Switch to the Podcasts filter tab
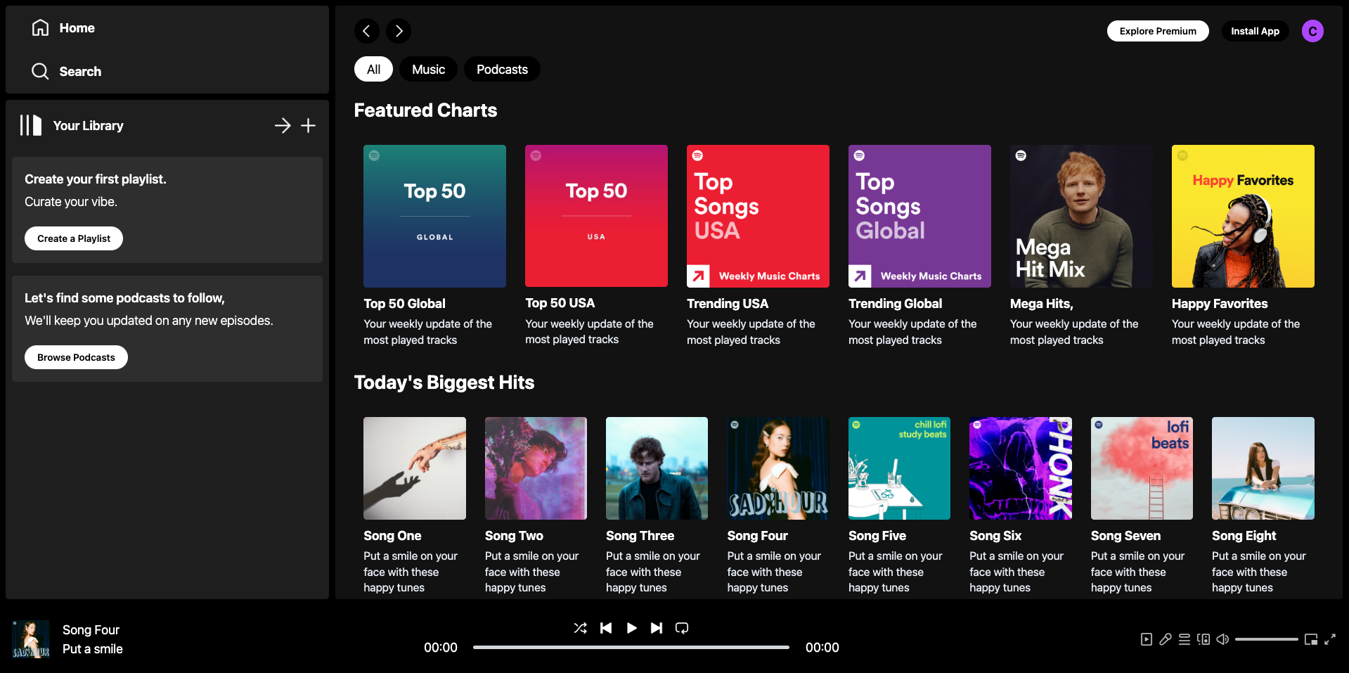Screen dimensions: 1349x673 (x=502, y=70)
